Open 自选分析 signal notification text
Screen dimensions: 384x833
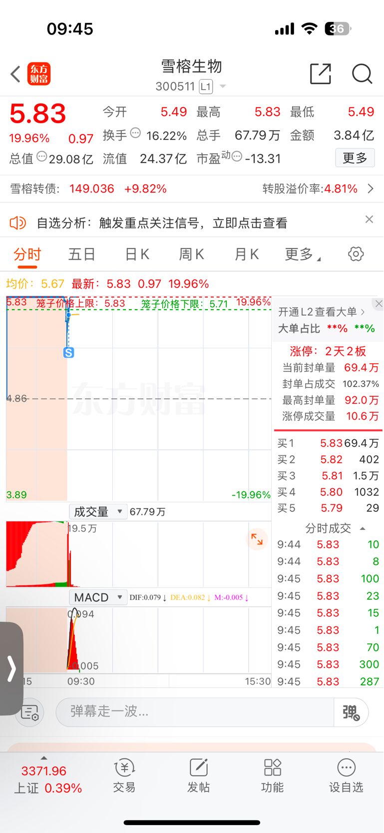click(x=162, y=223)
